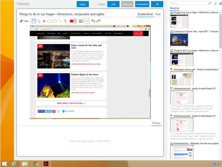Click the Open button
The width and height of the screenshot is (222, 167).
[x=83, y=4]
